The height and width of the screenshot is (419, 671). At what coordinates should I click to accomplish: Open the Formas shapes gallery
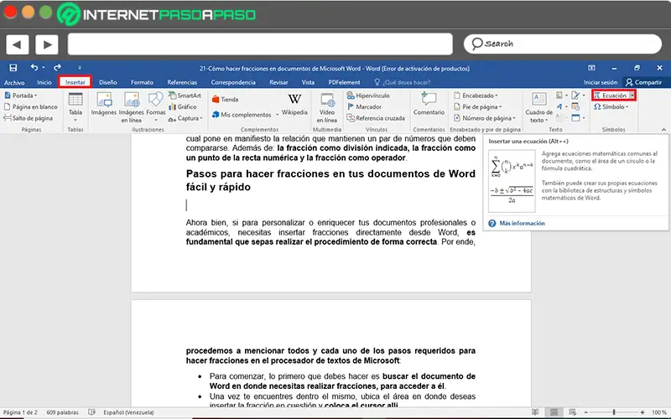click(x=155, y=106)
